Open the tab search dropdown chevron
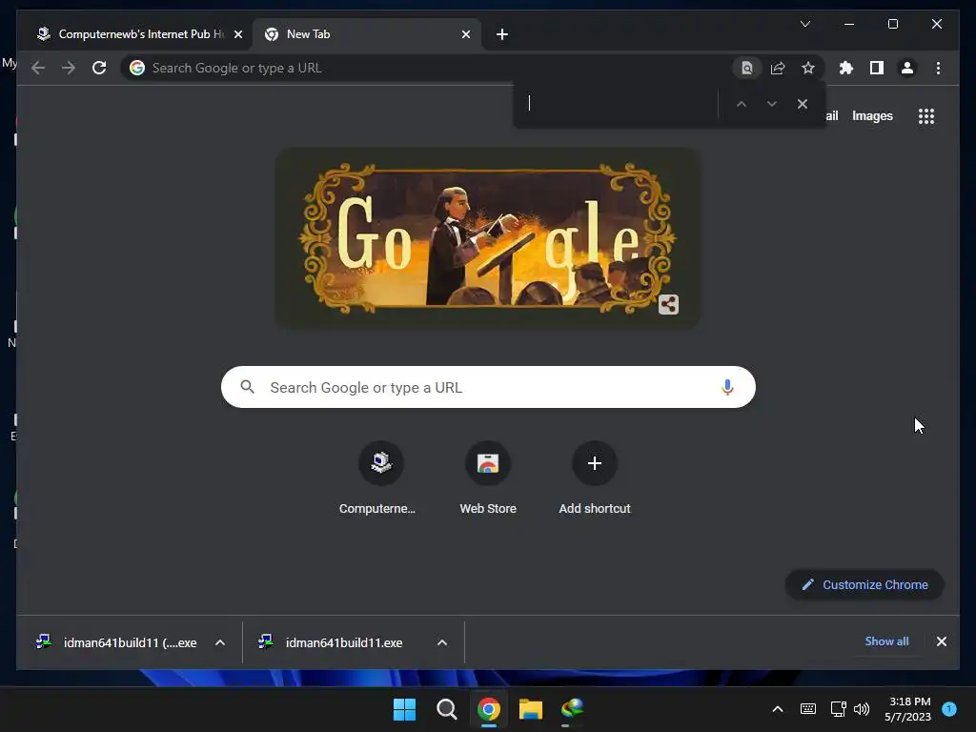The image size is (976, 732). click(804, 24)
